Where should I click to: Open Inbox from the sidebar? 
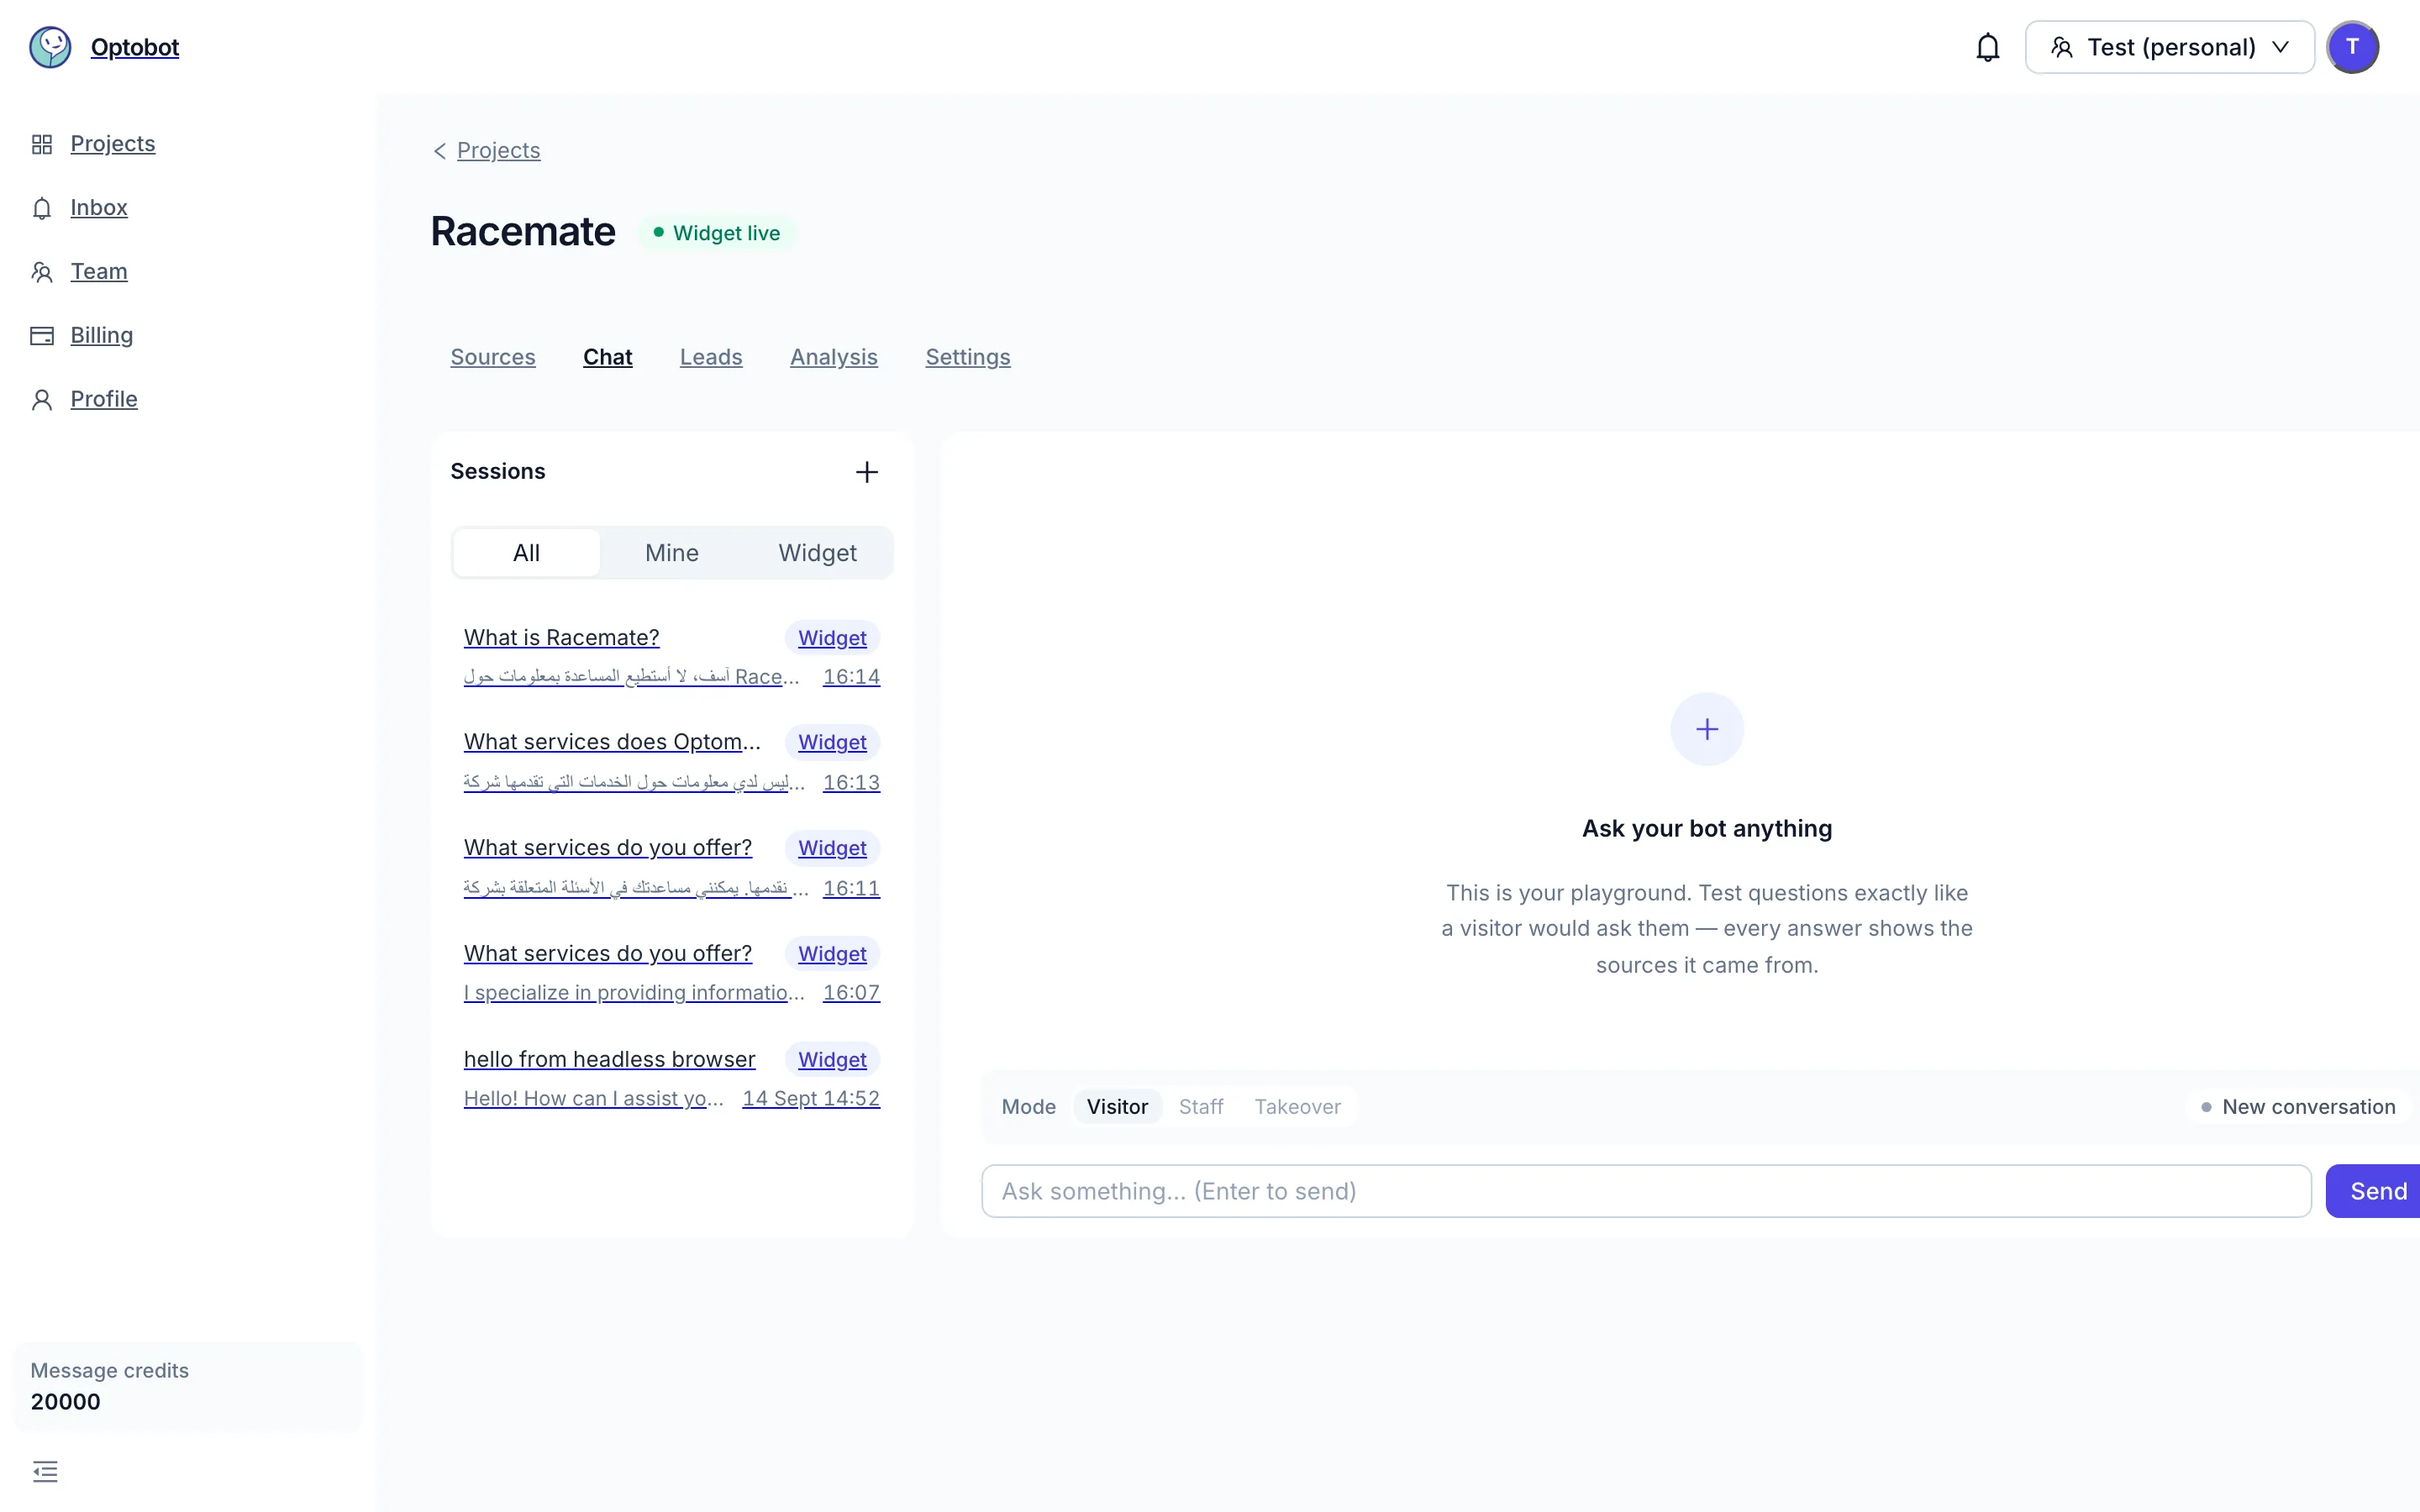[99, 208]
